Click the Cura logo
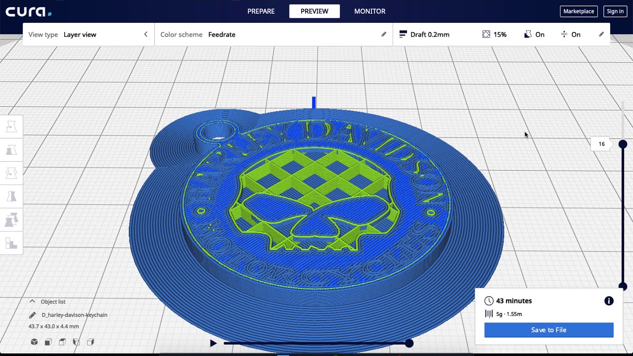The image size is (633, 356). (28, 11)
